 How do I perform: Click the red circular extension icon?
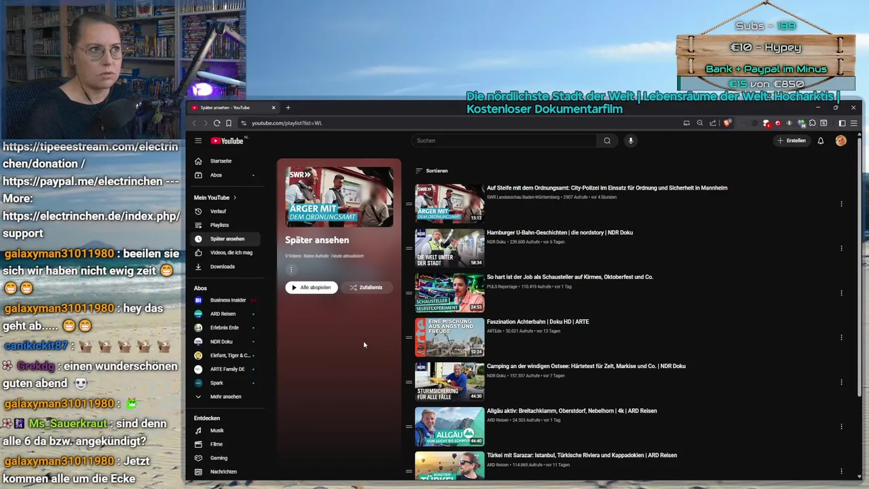(778, 123)
